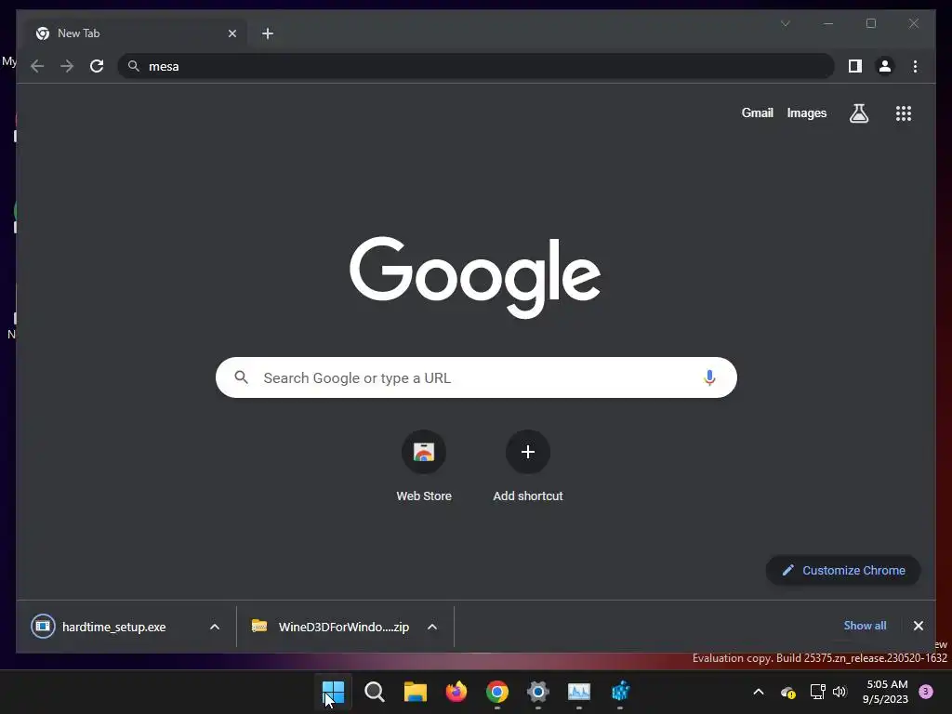Close the downloads bar
Viewport: 952px width, 714px height.
(918, 626)
